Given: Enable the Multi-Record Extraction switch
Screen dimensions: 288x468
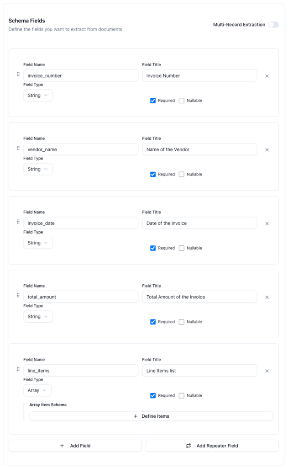Looking at the screenshot, I should tap(273, 25).
